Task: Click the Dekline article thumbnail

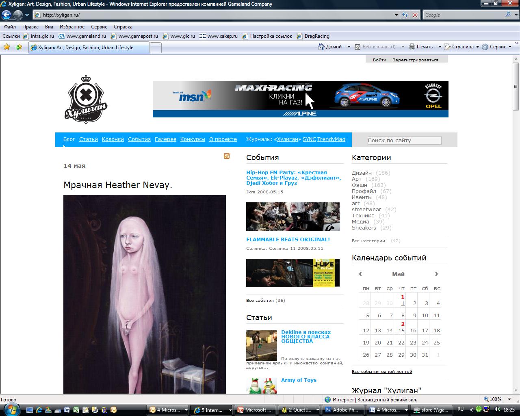Action: click(x=262, y=345)
